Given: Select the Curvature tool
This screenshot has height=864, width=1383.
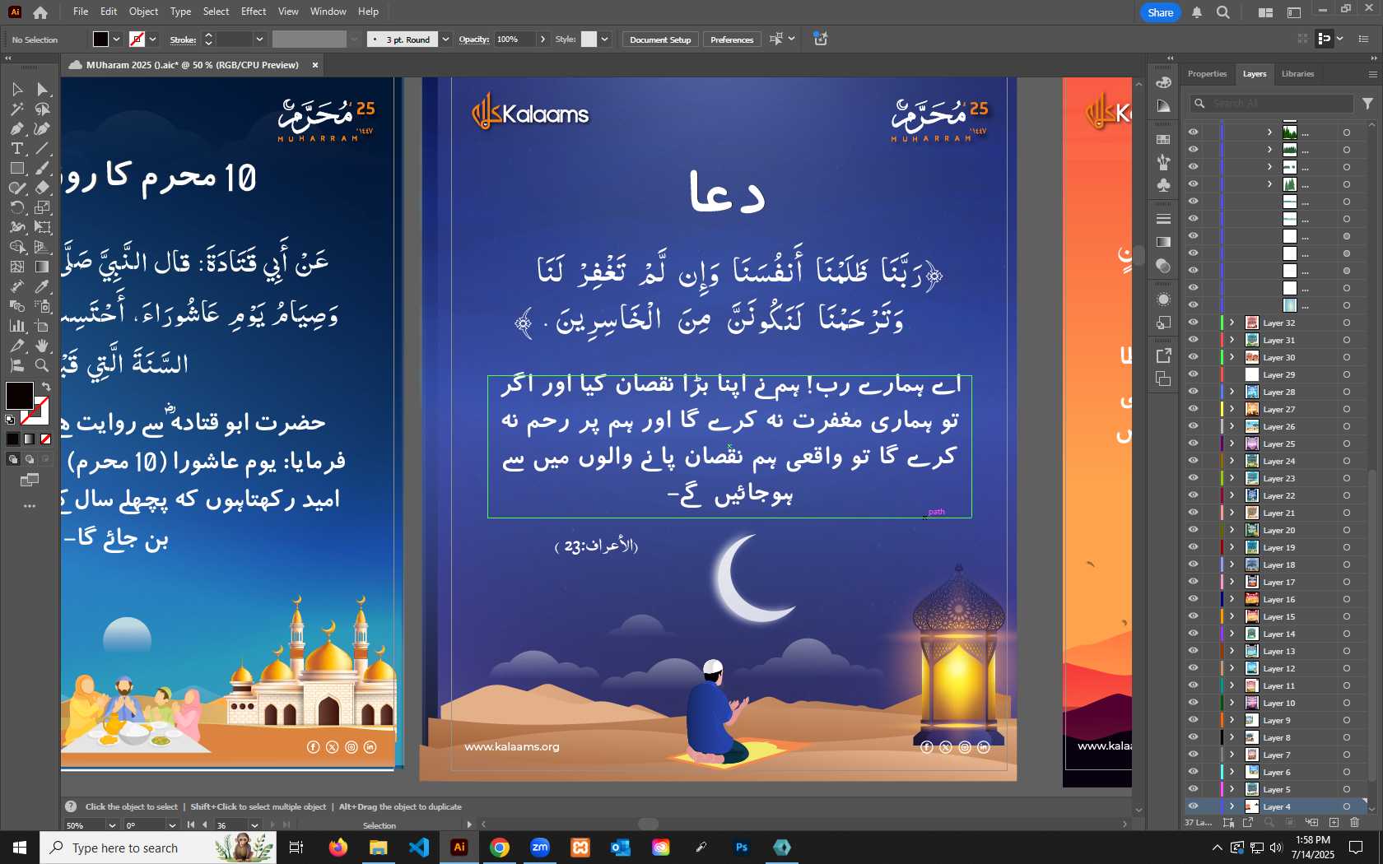Looking at the screenshot, I should pos(43,128).
